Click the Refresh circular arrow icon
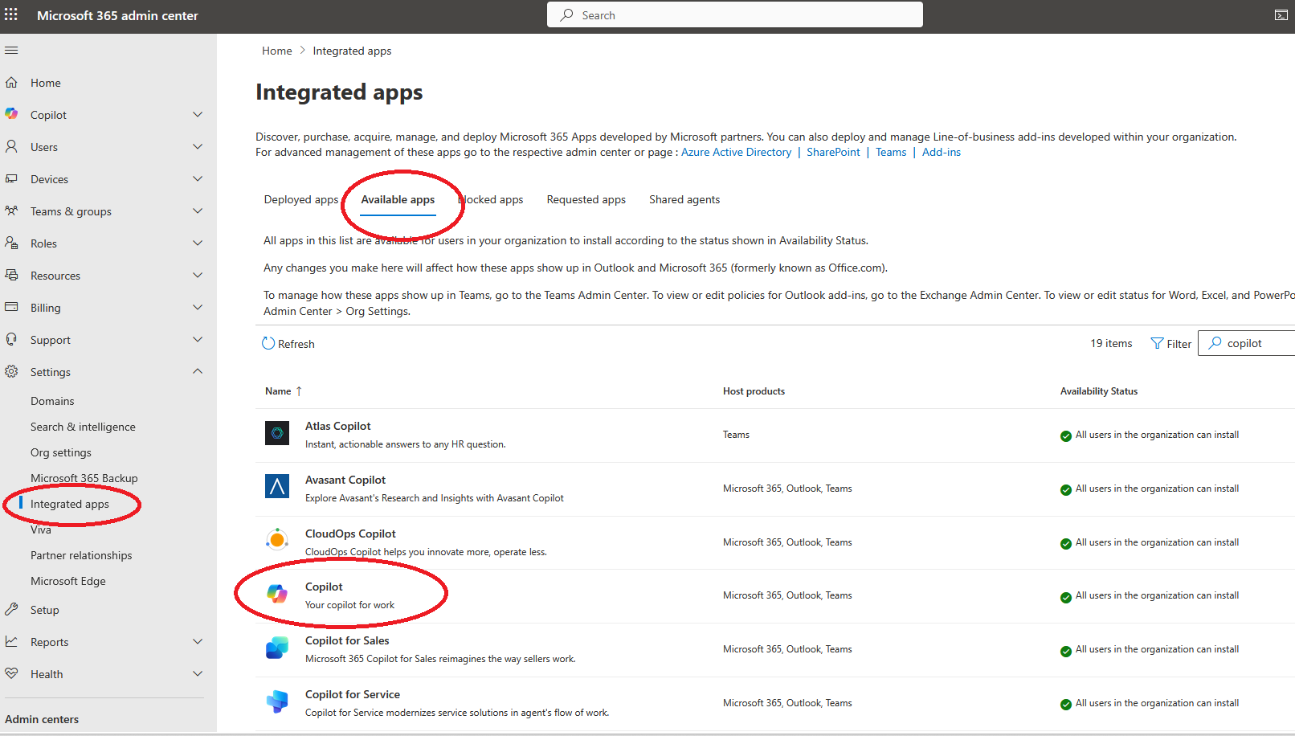 point(268,344)
